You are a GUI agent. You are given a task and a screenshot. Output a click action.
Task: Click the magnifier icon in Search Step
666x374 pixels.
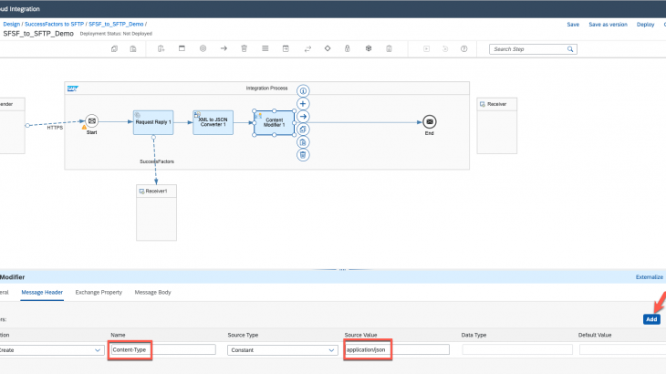[570, 49]
